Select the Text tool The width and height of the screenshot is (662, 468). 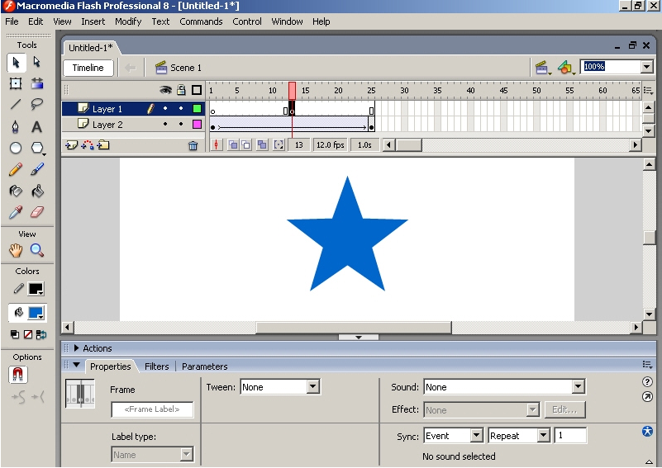pos(37,126)
